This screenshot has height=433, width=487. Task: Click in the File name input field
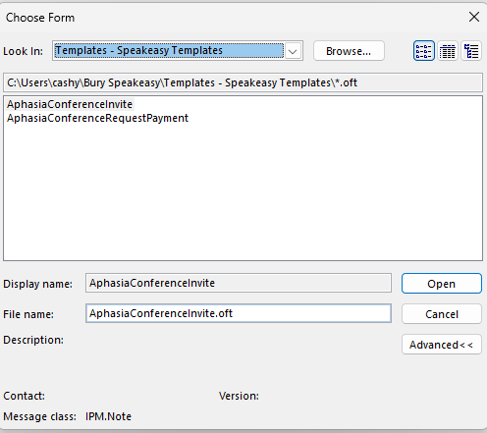[239, 313]
